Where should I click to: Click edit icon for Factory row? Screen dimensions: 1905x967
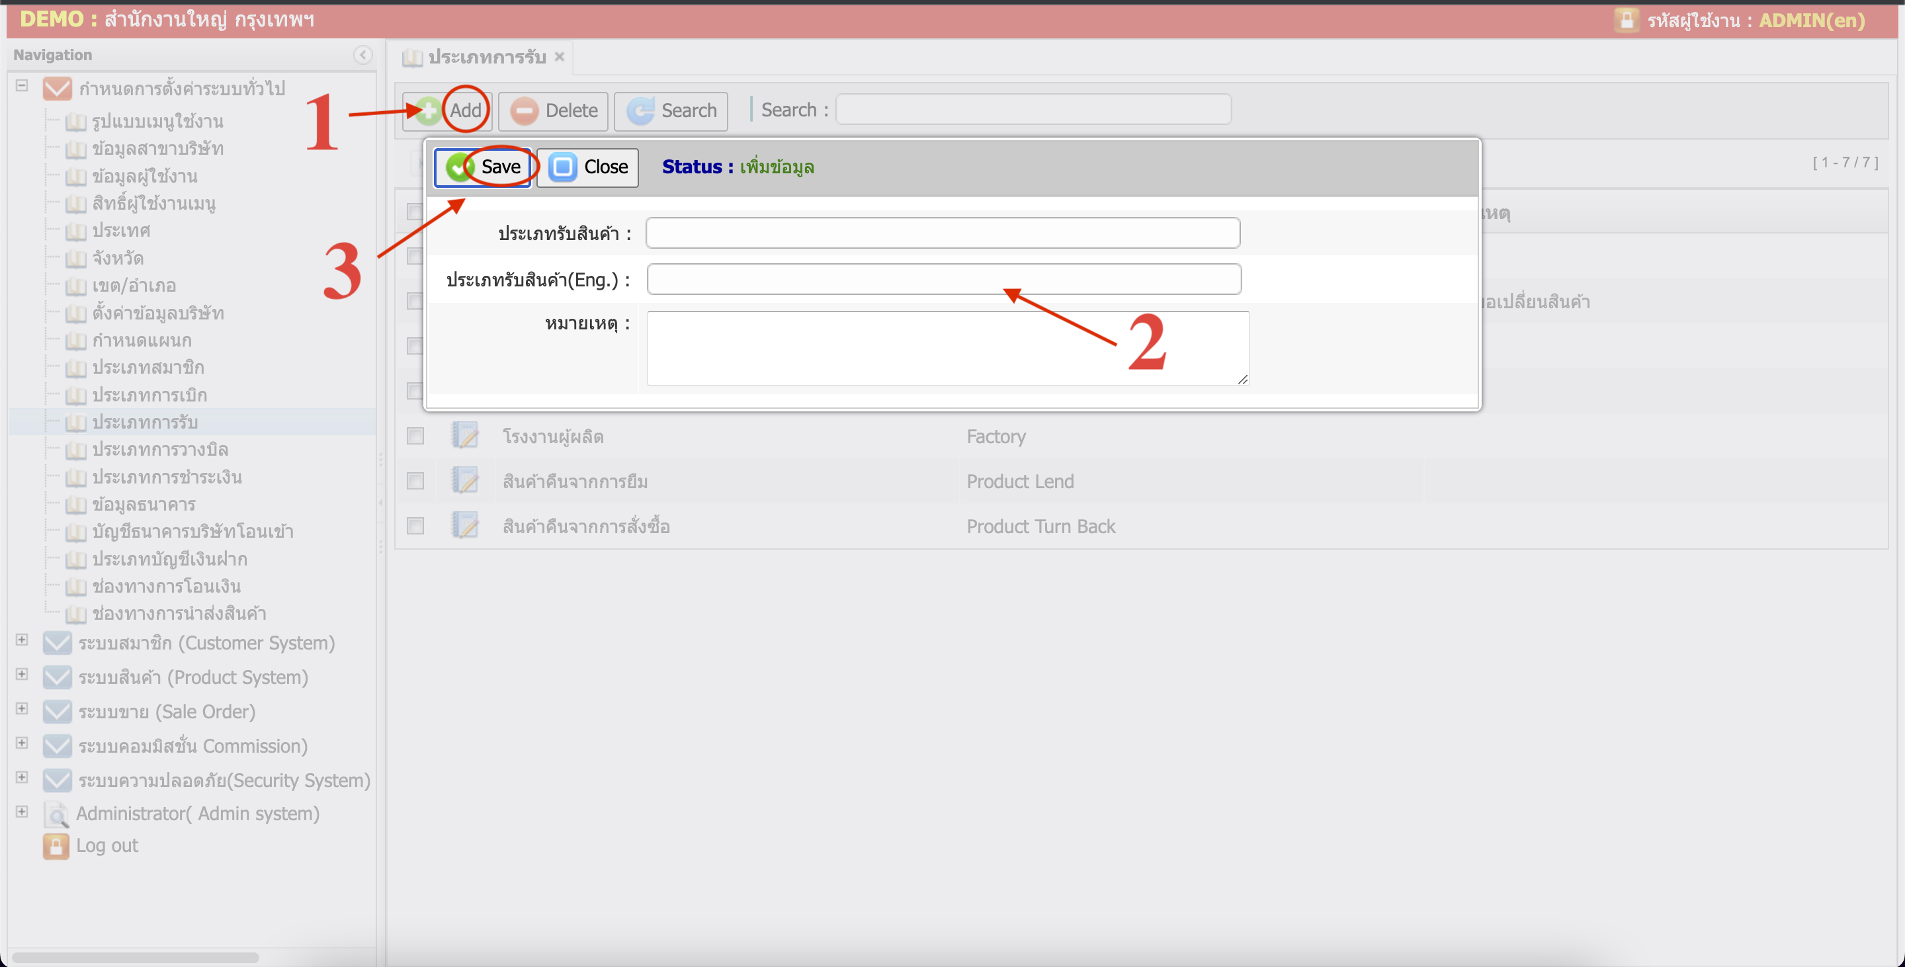(465, 435)
